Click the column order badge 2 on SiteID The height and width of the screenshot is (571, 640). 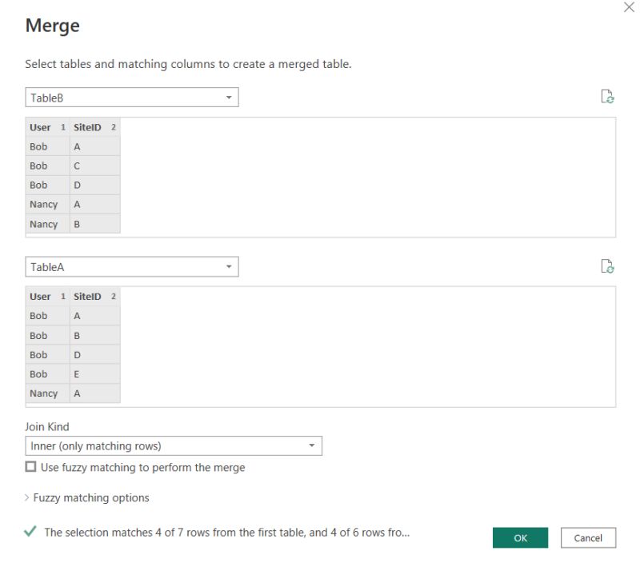click(x=113, y=126)
